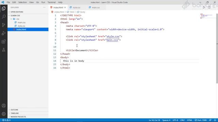This screenshot has width=218, height=122.
Task: Open the Search view in activity bar
Action: [4, 17]
